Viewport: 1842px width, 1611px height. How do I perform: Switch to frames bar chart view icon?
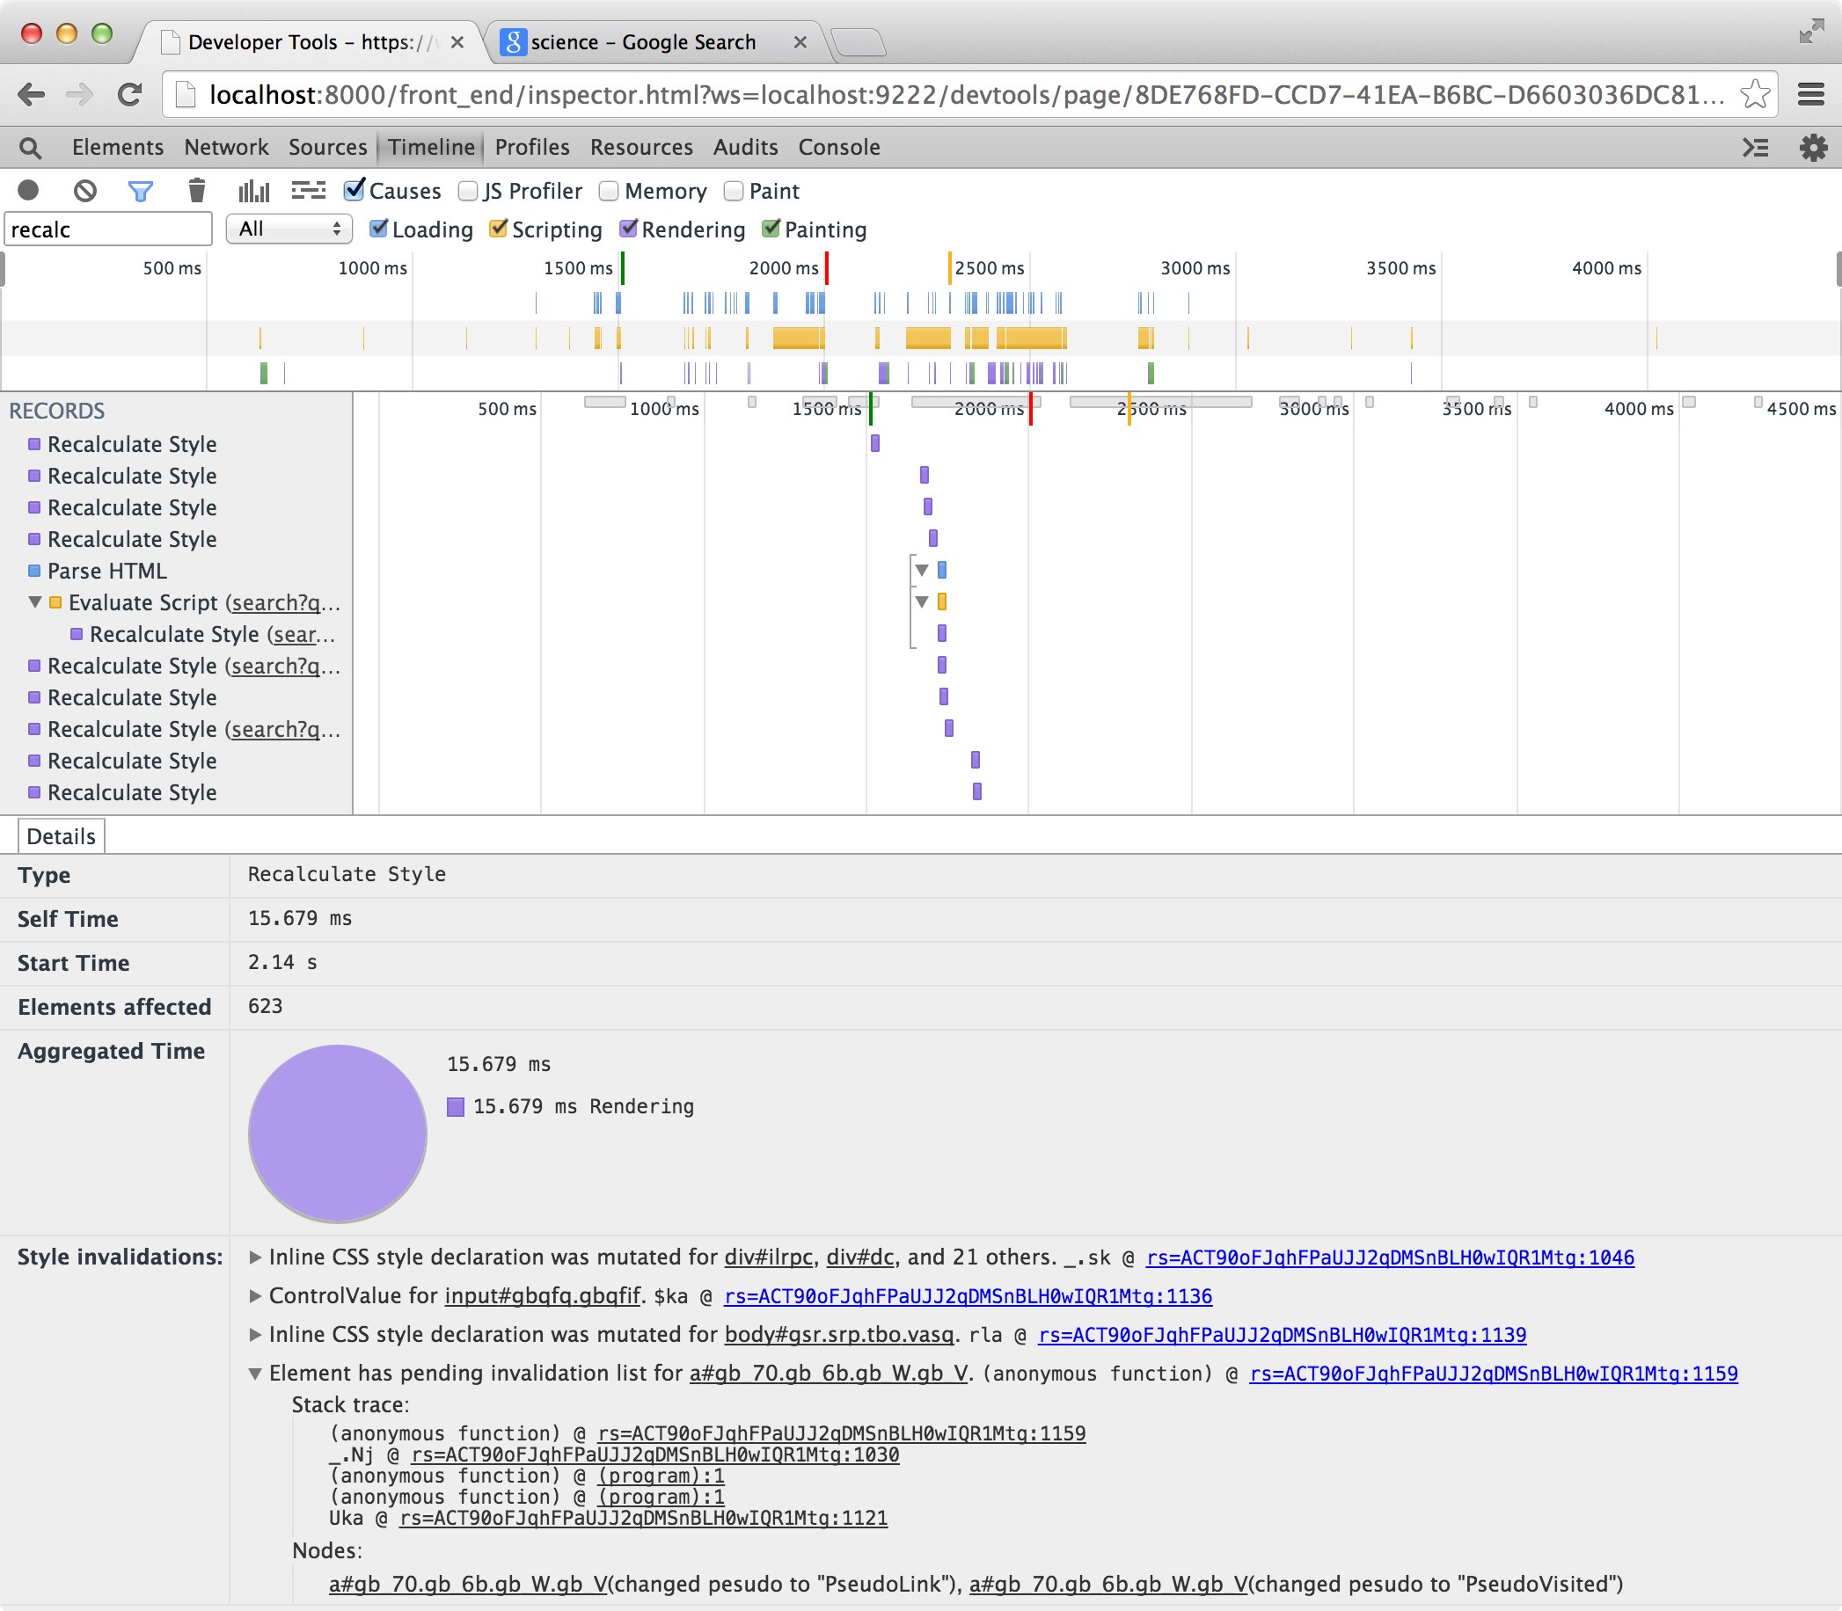(x=253, y=191)
